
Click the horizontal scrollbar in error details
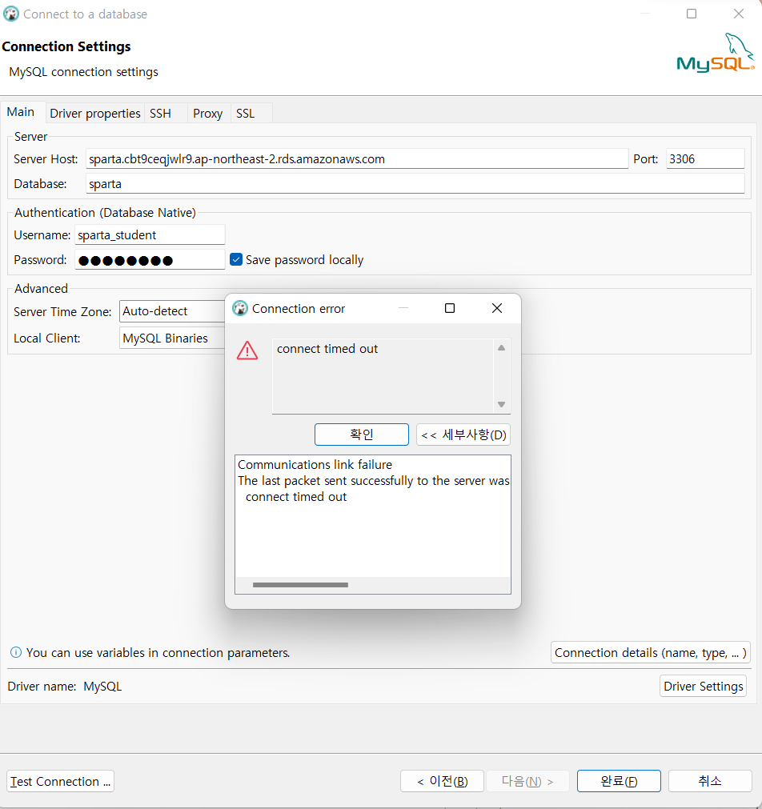300,585
